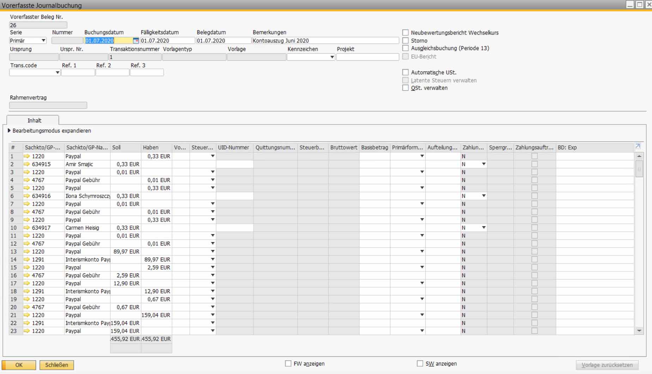
Task: Sort by Haben column header
Action: tap(157, 147)
